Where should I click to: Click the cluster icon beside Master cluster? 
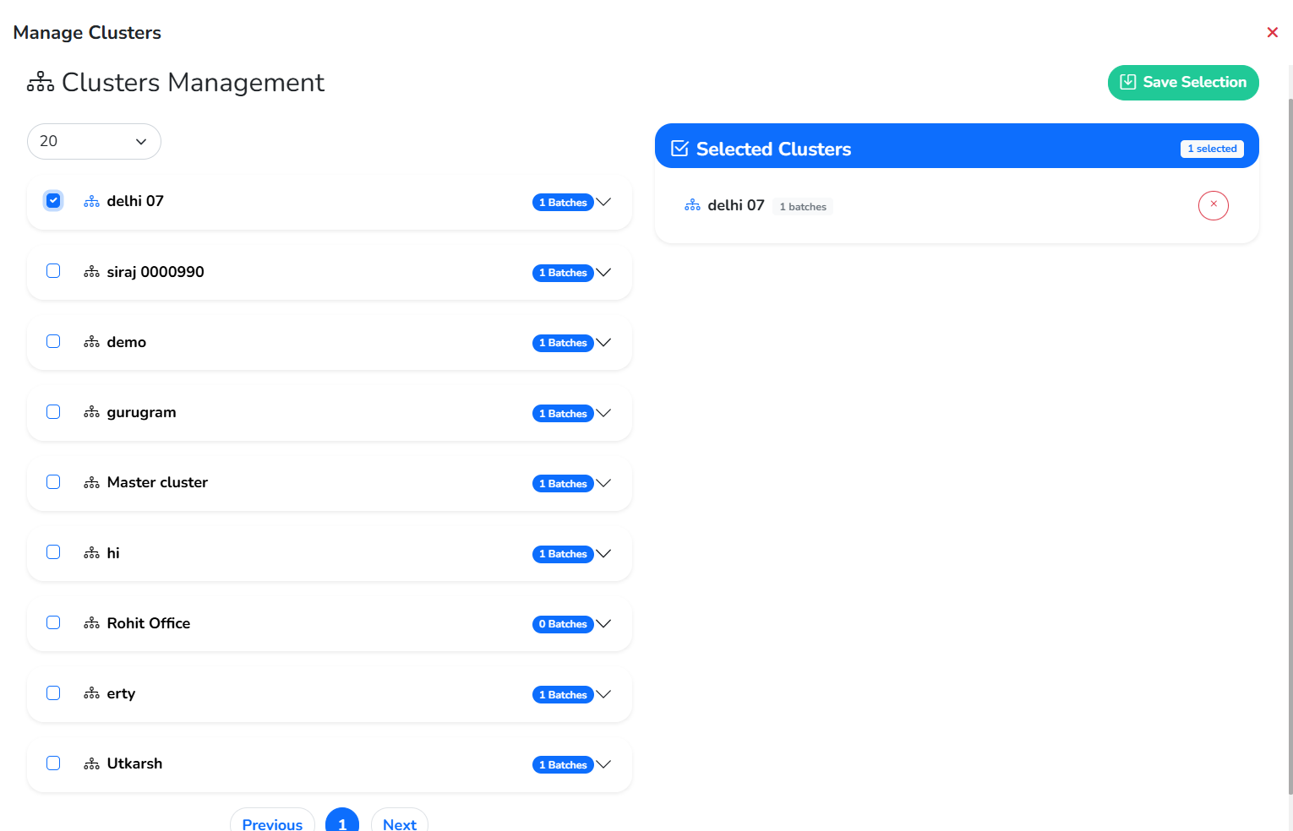pos(91,483)
